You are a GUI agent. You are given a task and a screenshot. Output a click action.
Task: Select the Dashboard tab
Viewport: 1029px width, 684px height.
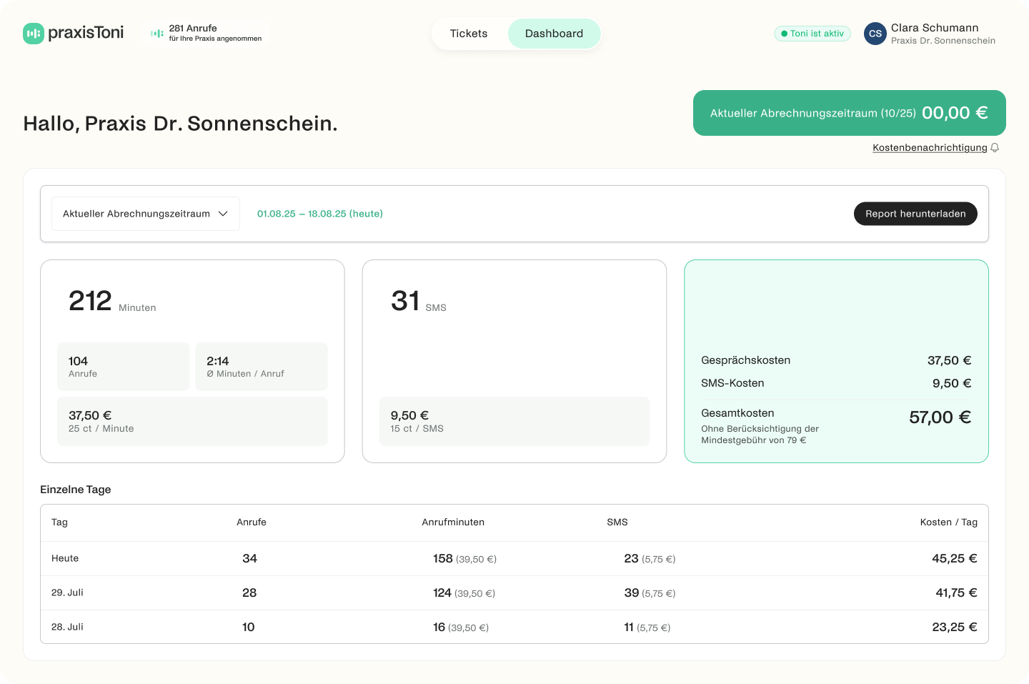point(554,34)
